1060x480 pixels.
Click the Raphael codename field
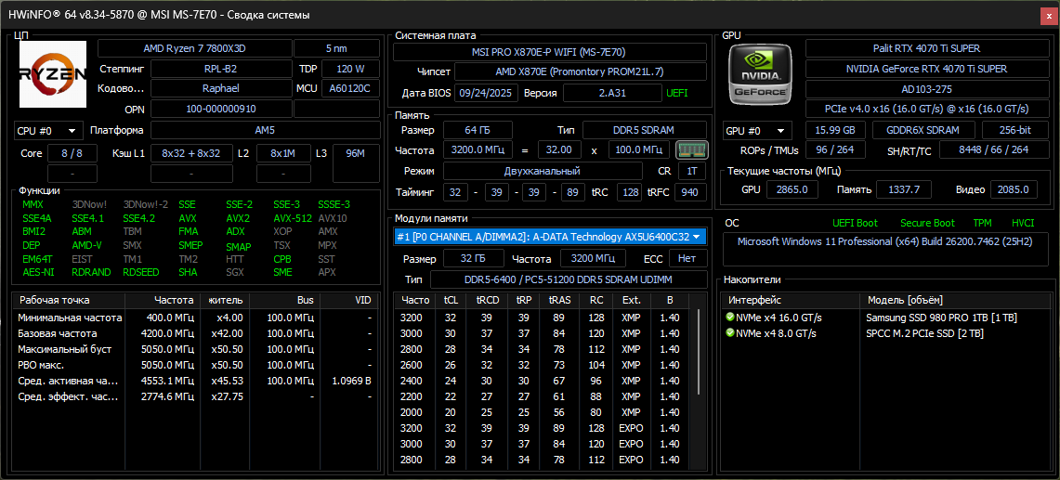[220, 88]
